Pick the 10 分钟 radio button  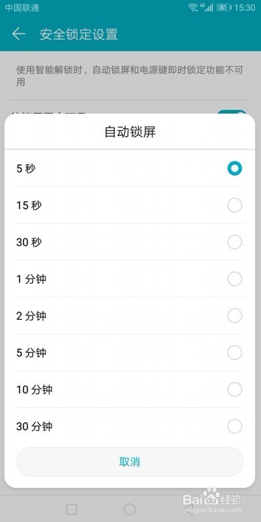pyautogui.click(x=235, y=389)
